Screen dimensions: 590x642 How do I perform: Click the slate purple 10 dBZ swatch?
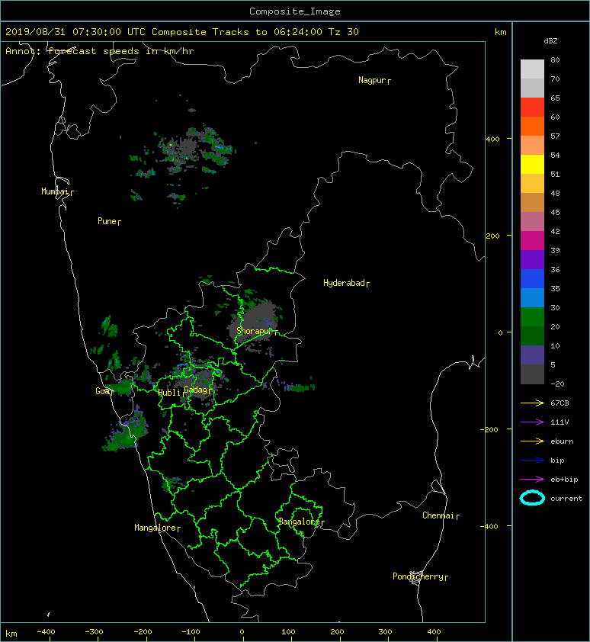[x=532, y=355]
